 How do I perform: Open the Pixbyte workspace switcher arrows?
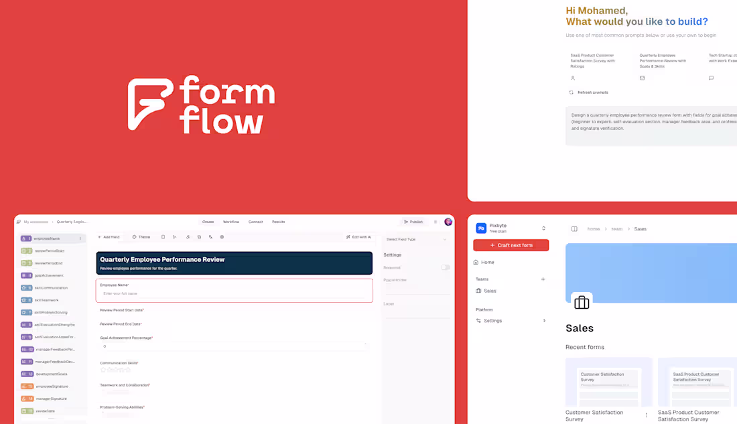544,228
